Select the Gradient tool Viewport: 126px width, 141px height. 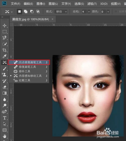coord(5,93)
